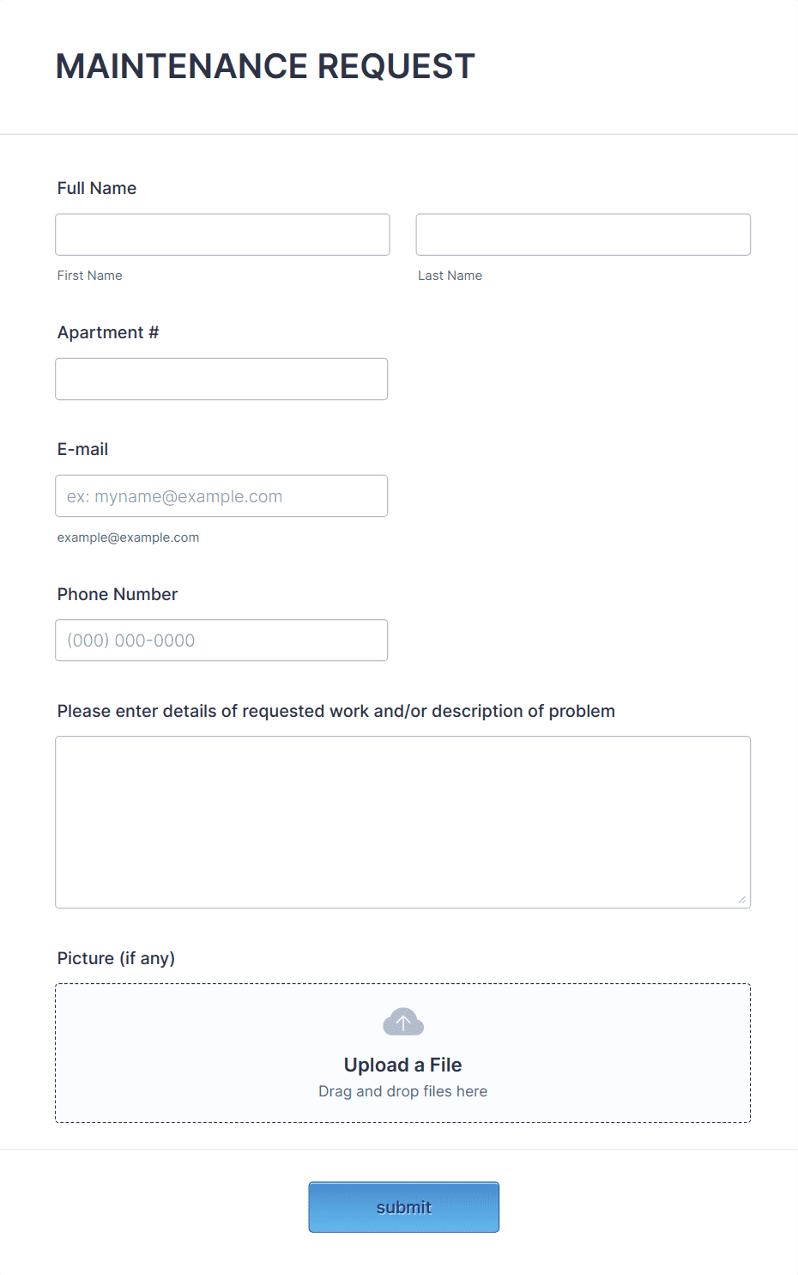Screen dimensions: 798x1275
Task: Click the "First Name" sublabel
Action: [90, 276]
